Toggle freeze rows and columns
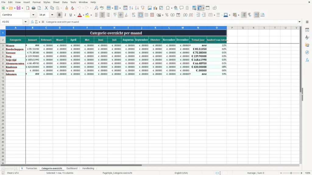Viewport: 312px width, 175px height. 200,8
